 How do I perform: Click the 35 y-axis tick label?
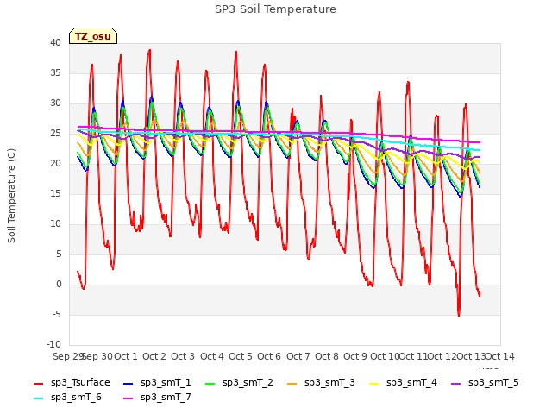(55, 73)
